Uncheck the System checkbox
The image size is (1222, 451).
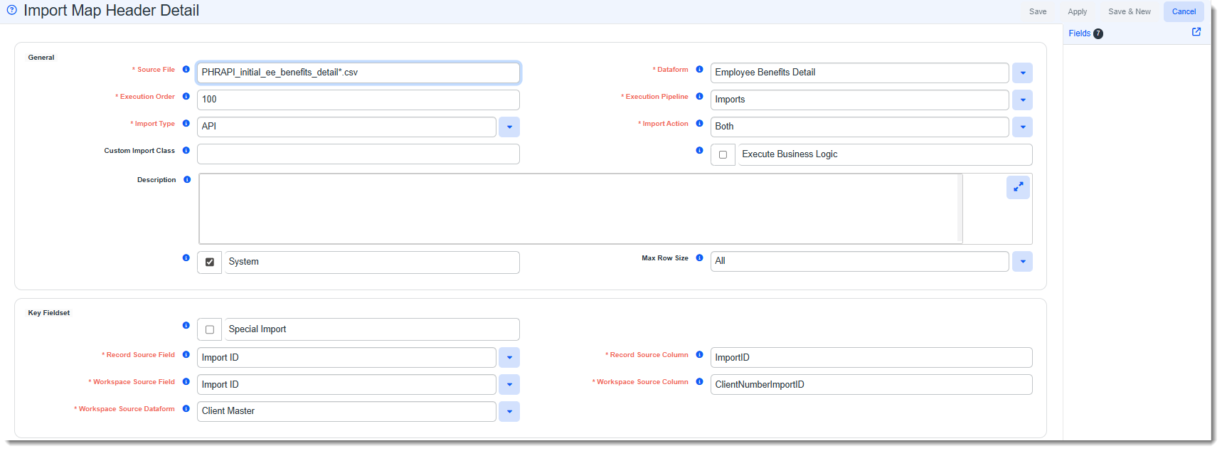click(x=210, y=262)
